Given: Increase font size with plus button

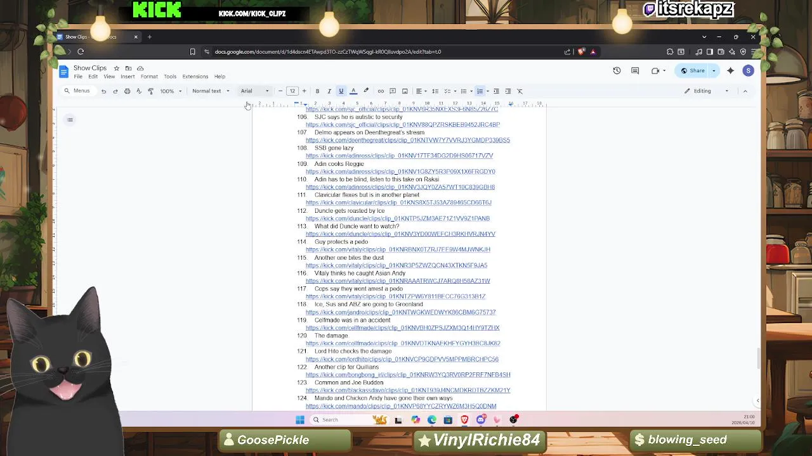Looking at the screenshot, I should [x=304, y=91].
